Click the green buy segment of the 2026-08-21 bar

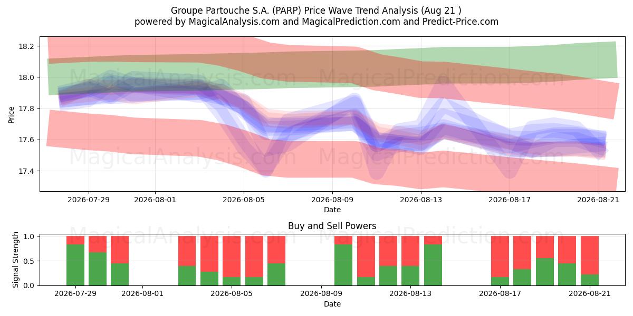(589, 280)
